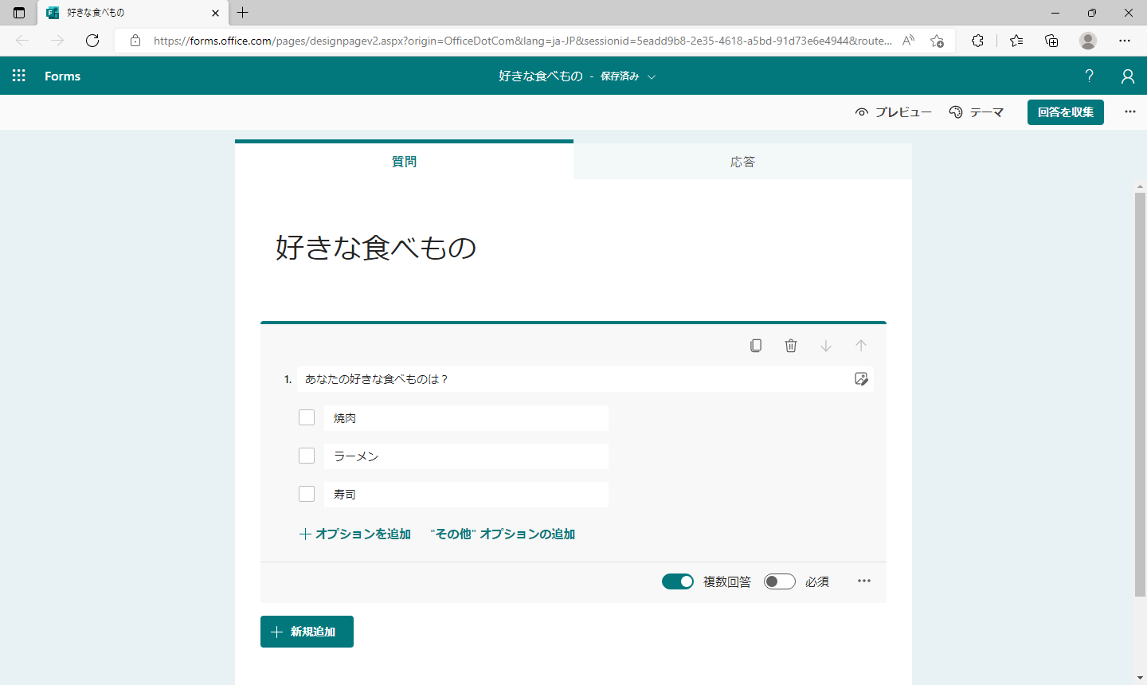Open more settings for question 1
The height and width of the screenshot is (685, 1147).
[864, 581]
